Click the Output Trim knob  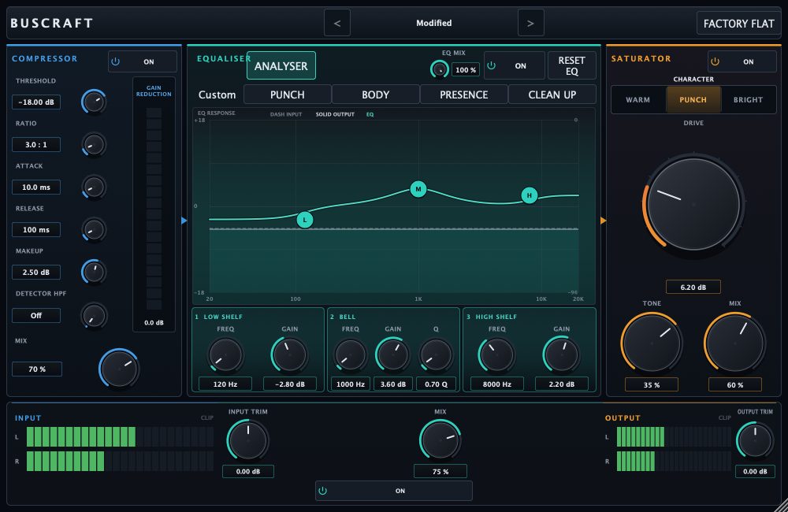pyautogui.click(x=755, y=440)
